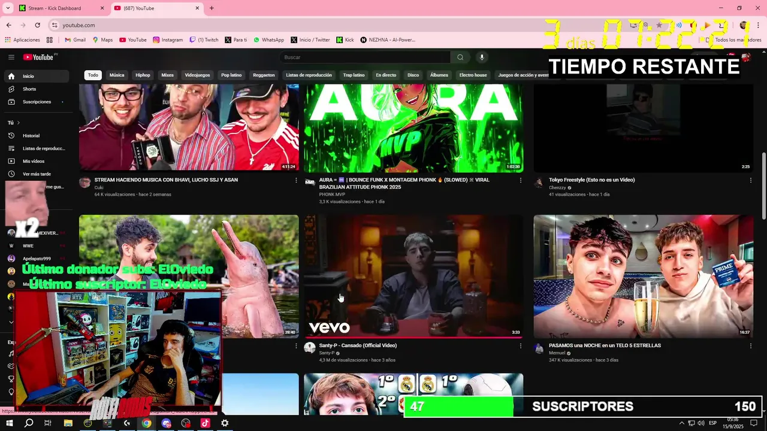Screen dimensions: 767x431
Task: Select the Música filter chip
Action: pyautogui.click(x=117, y=75)
